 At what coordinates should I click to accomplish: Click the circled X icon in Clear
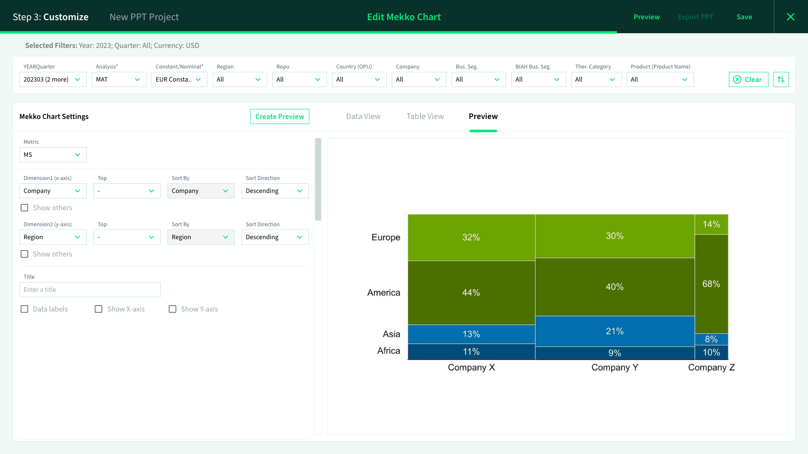(x=737, y=79)
